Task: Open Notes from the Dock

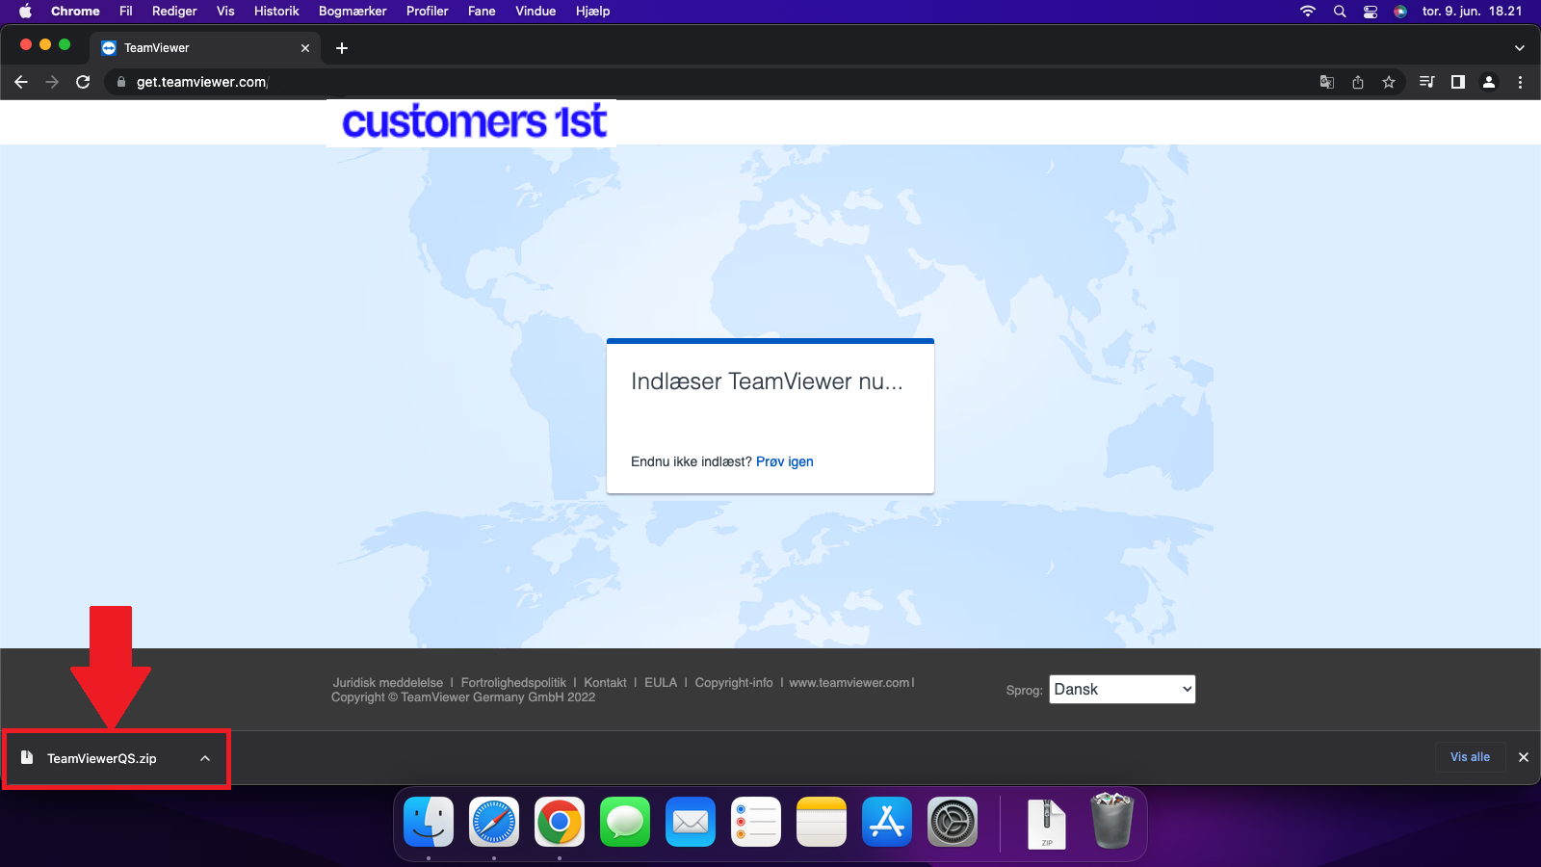Action: click(x=822, y=823)
